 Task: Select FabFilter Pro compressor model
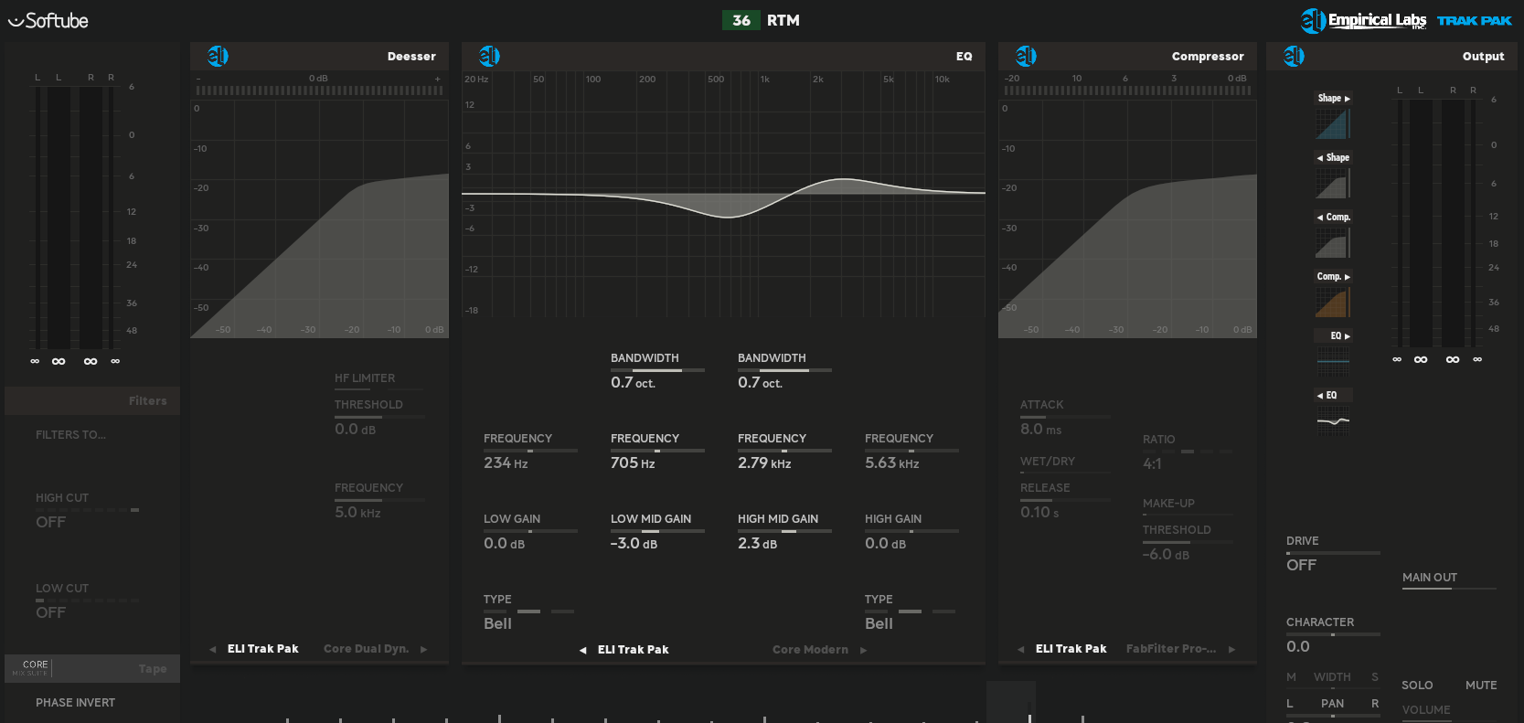pos(1171,649)
